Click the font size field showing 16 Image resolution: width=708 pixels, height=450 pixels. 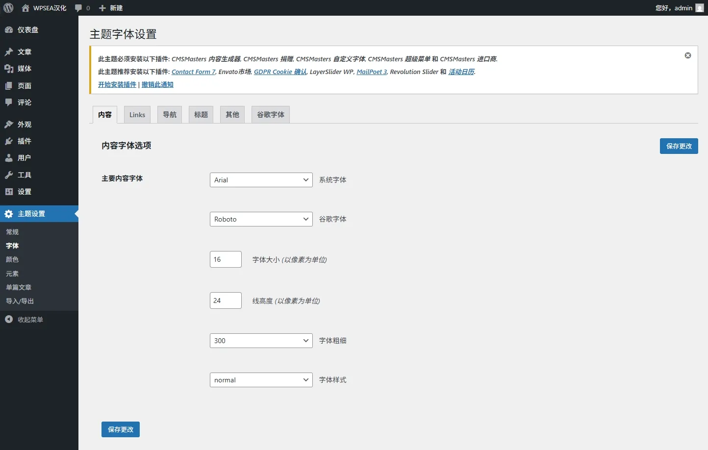tap(226, 259)
